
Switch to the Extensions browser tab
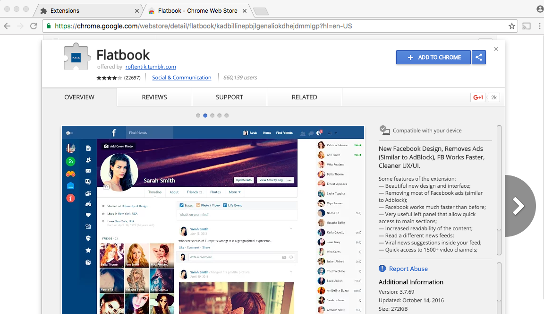pyautogui.click(x=89, y=11)
